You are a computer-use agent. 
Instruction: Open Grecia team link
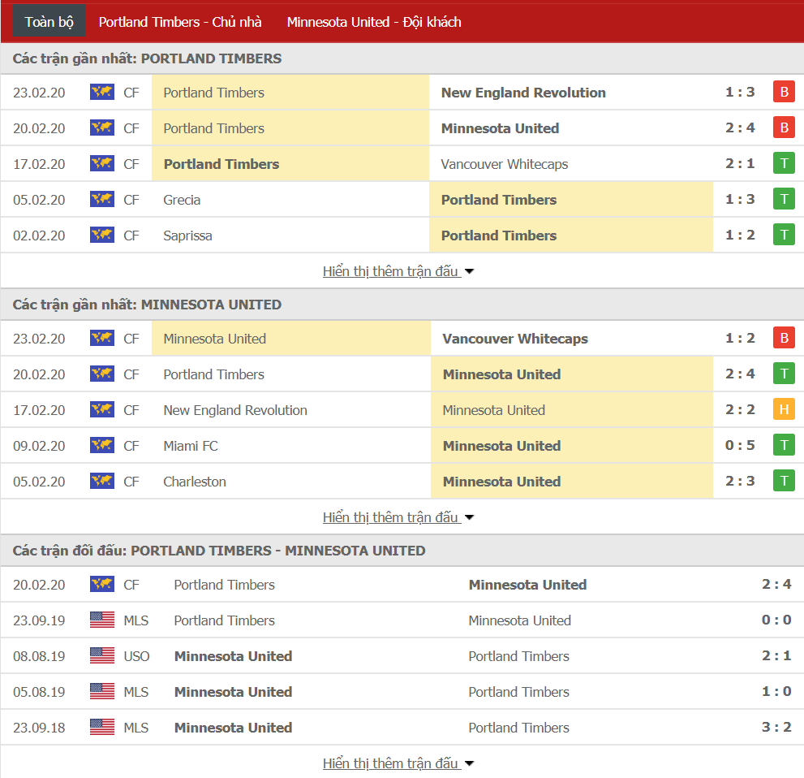[x=182, y=200]
